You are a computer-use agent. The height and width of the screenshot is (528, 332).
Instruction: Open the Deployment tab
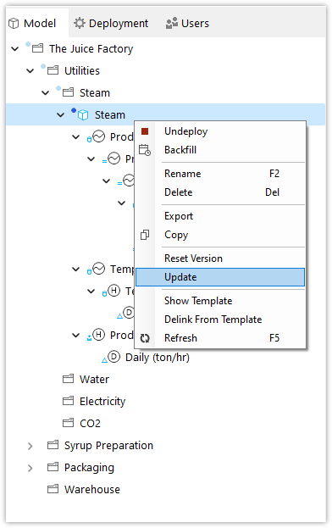(x=111, y=23)
